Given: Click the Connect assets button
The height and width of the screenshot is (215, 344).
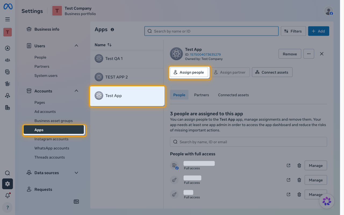Looking at the screenshot, I should pos(272,72).
